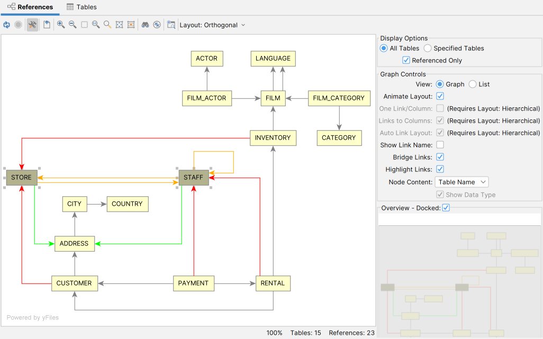Switch to the Tables tab
The width and height of the screenshot is (543, 339).
click(x=81, y=7)
